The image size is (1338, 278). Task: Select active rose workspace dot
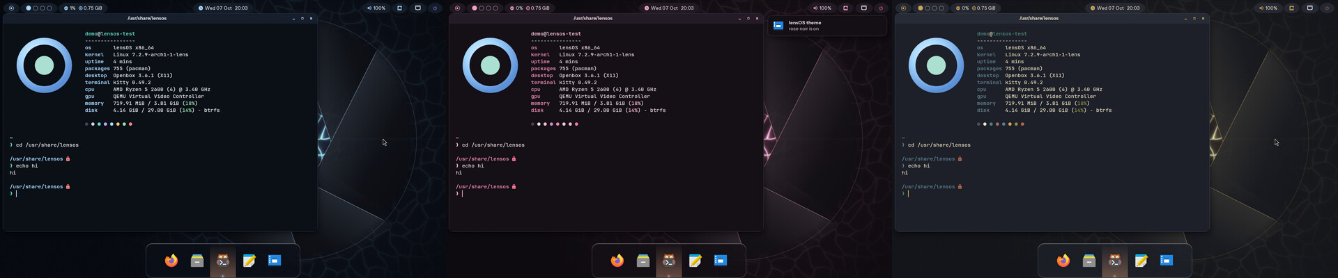(x=475, y=8)
